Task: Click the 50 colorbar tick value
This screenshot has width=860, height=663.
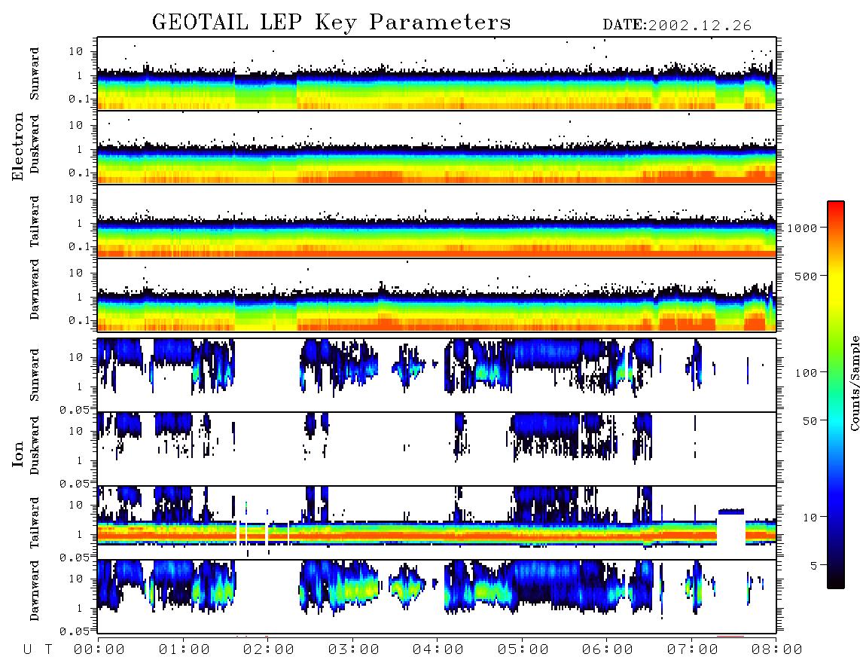Action: (810, 421)
